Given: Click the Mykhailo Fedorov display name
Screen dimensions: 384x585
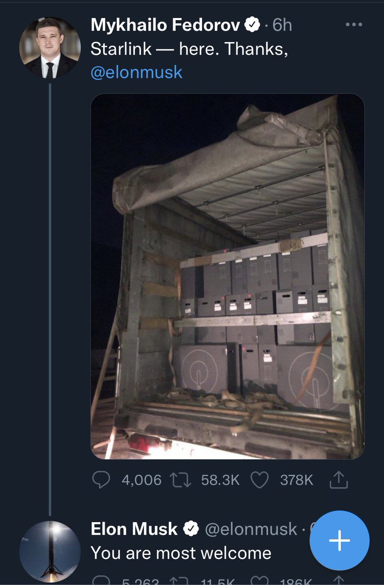Looking at the screenshot, I should pyautogui.click(x=165, y=26).
